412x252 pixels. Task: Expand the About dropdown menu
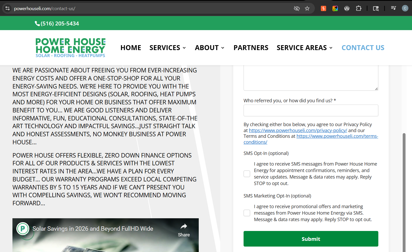tap(210, 48)
